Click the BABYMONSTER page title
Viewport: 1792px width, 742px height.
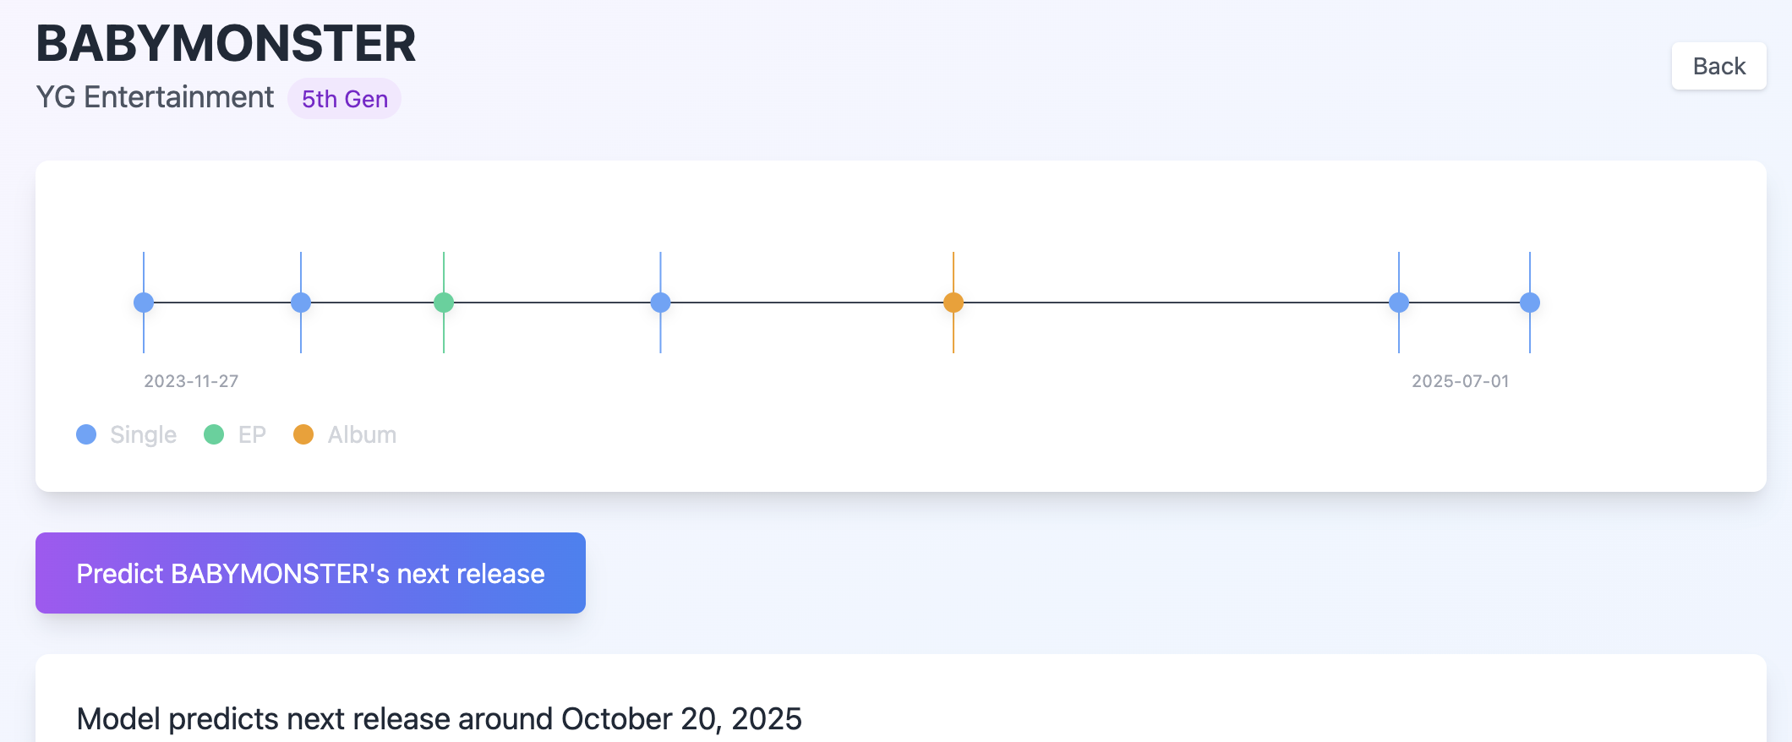(x=226, y=44)
